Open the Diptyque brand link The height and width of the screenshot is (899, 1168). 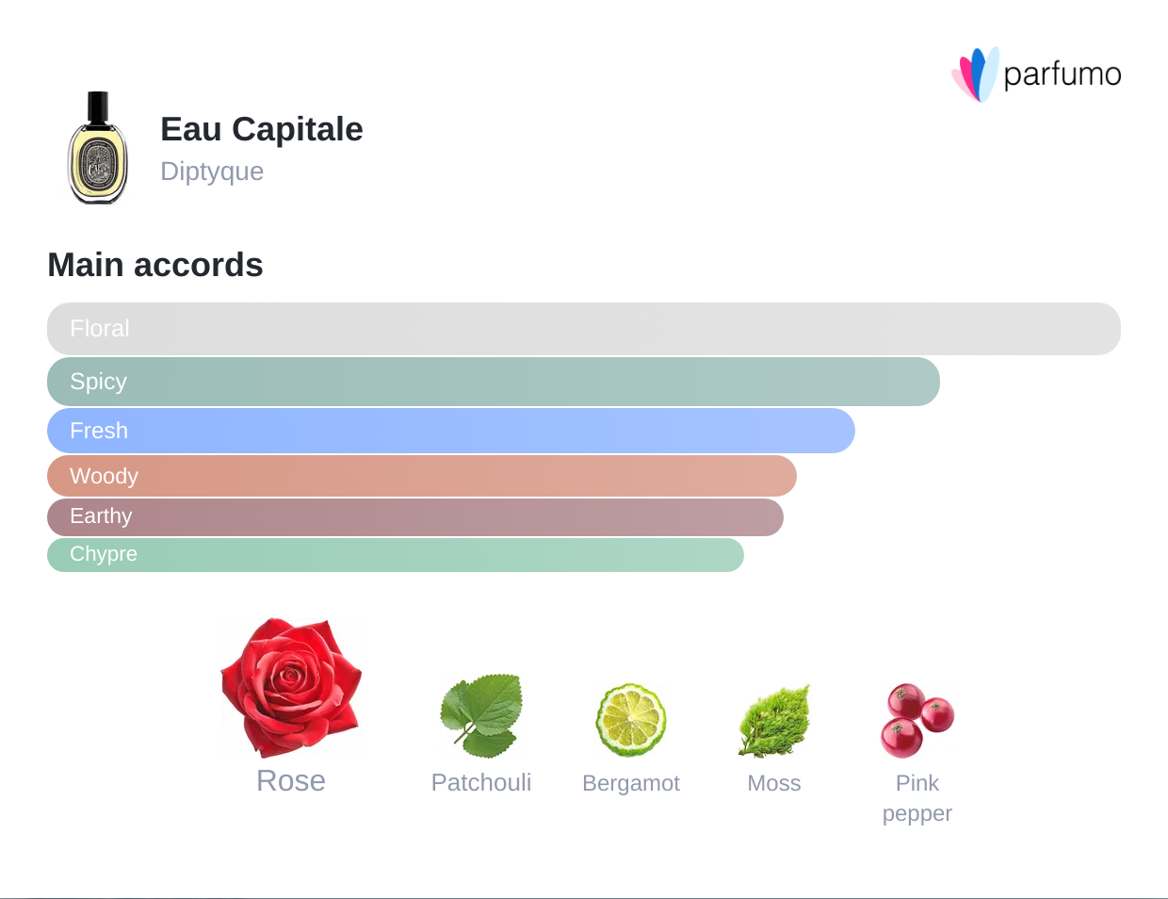pos(212,172)
